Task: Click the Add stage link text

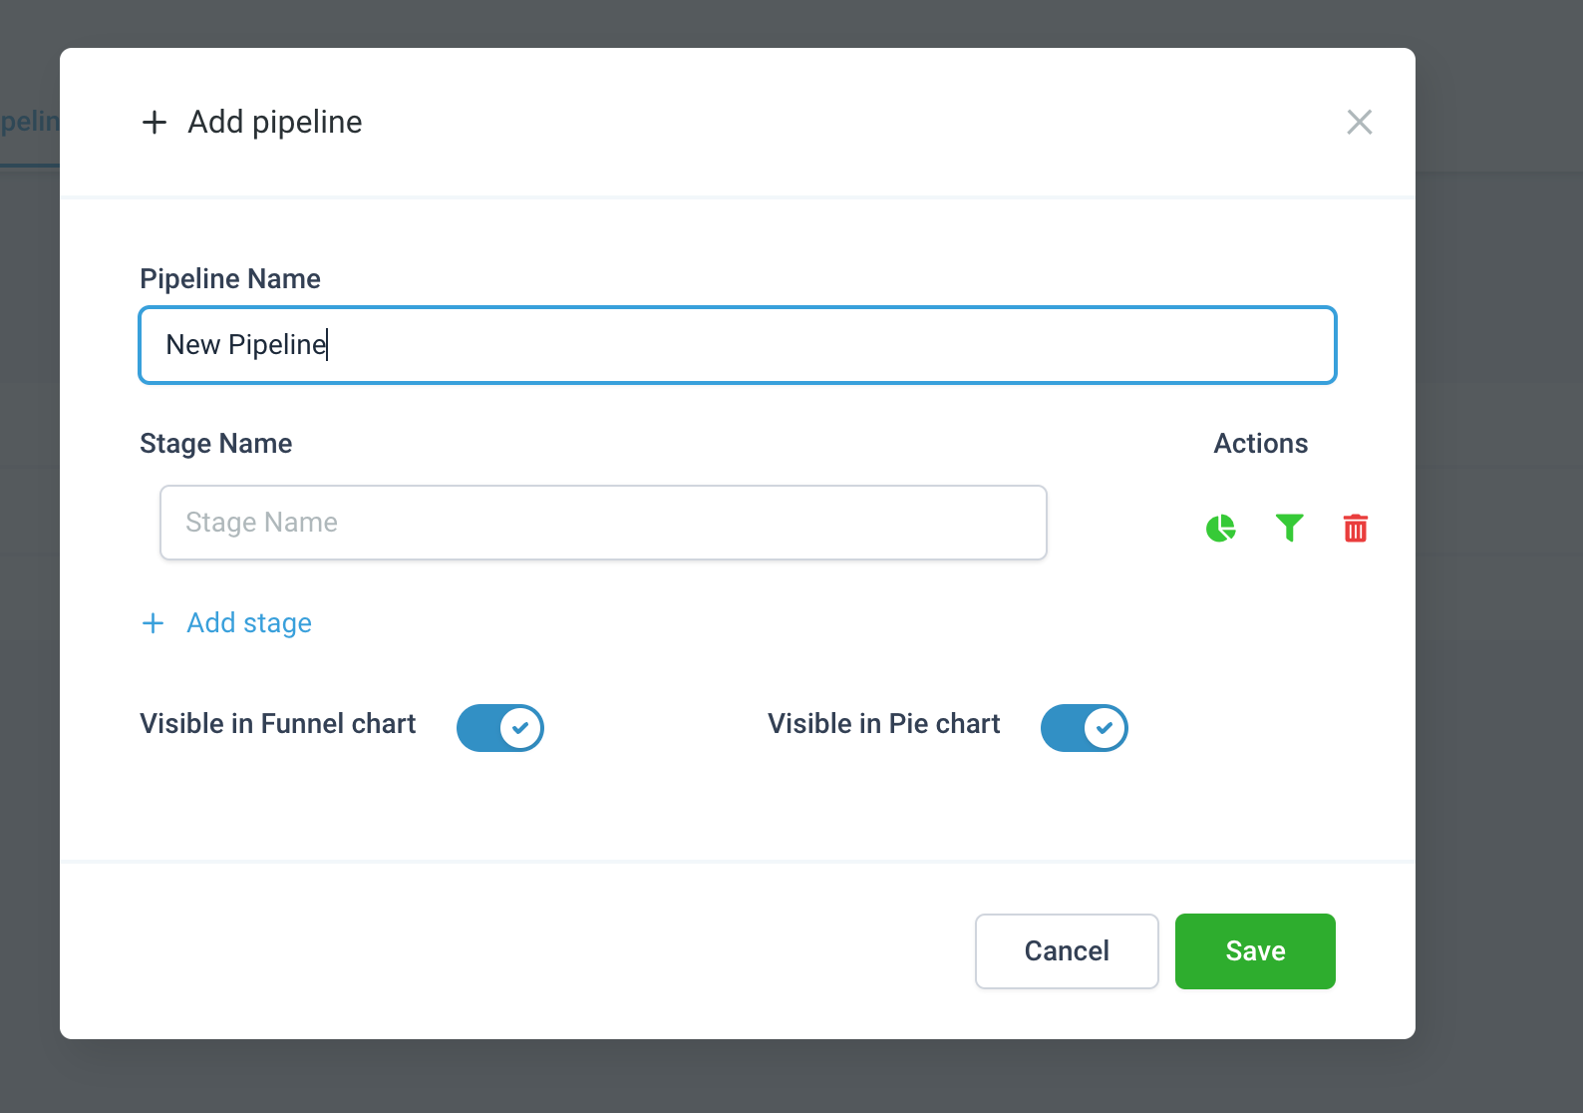Action: point(249,623)
